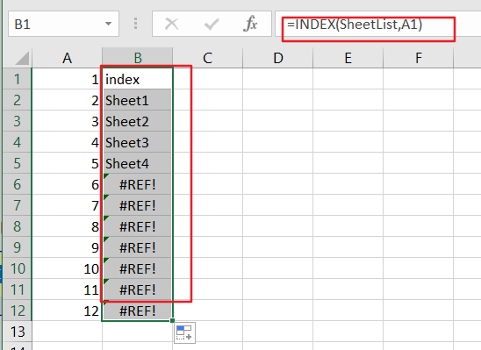Click the #REF! error in row 10
This screenshot has height=350, width=481.
pos(137,268)
